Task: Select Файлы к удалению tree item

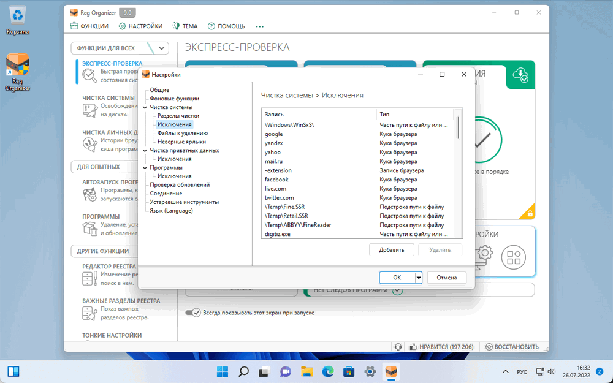Action: 183,133
